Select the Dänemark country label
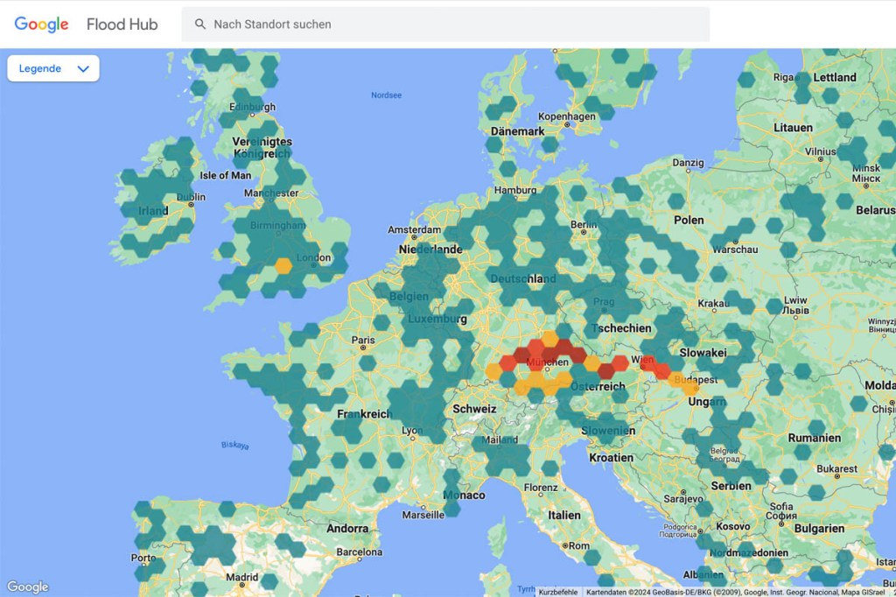Viewport: 896px width, 597px height. pos(517,131)
